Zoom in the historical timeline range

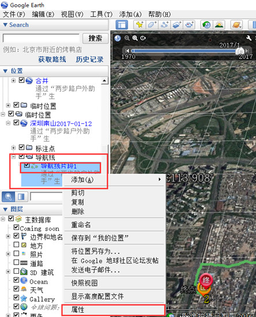[135, 38]
